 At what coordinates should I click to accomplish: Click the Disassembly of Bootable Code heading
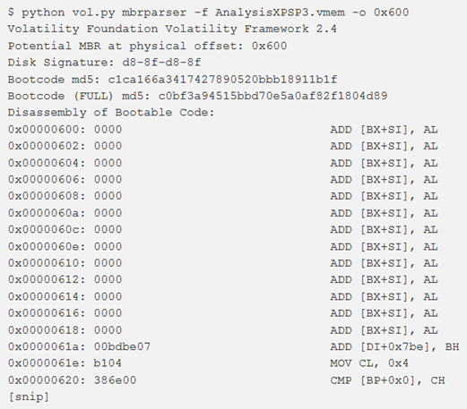pos(111,113)
